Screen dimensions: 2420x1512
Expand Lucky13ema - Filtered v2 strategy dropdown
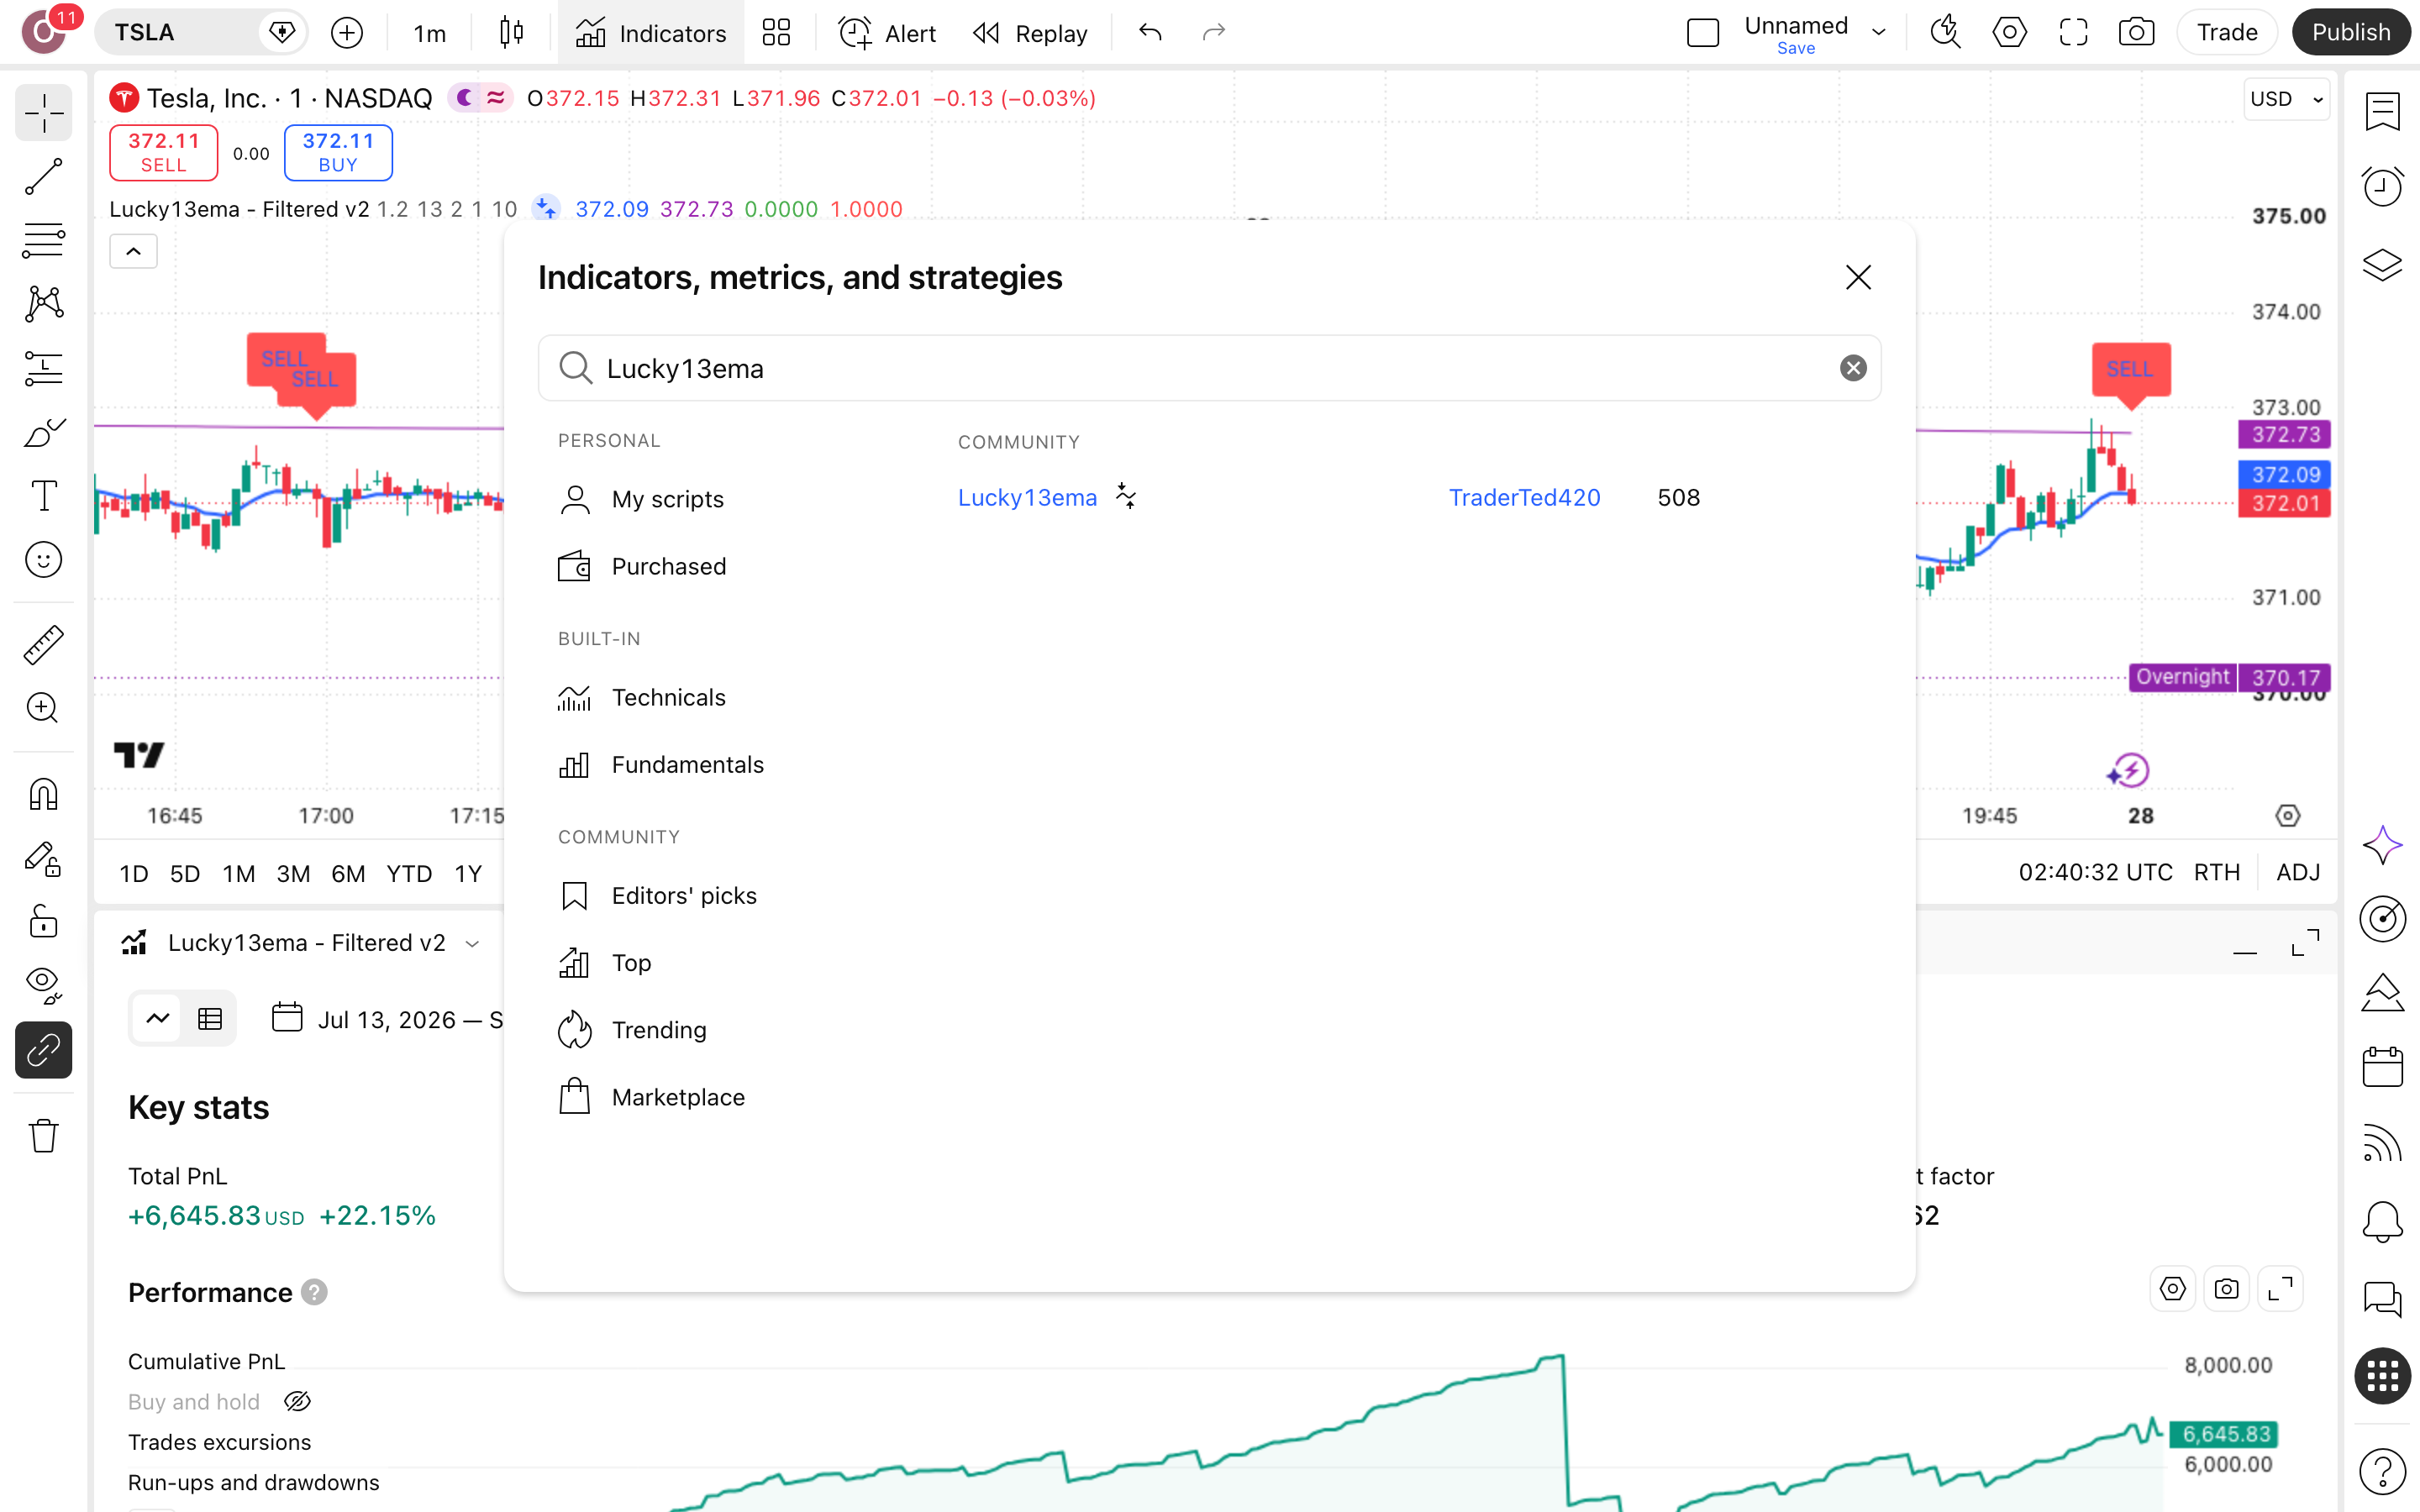pyautogui.click(x=473, y=943)
